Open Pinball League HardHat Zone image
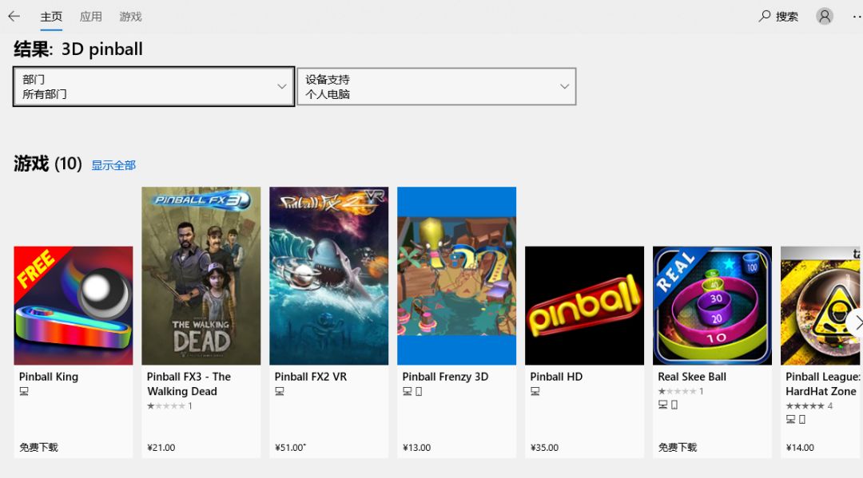This screenshot has height=478, width=863. [821, 306]
